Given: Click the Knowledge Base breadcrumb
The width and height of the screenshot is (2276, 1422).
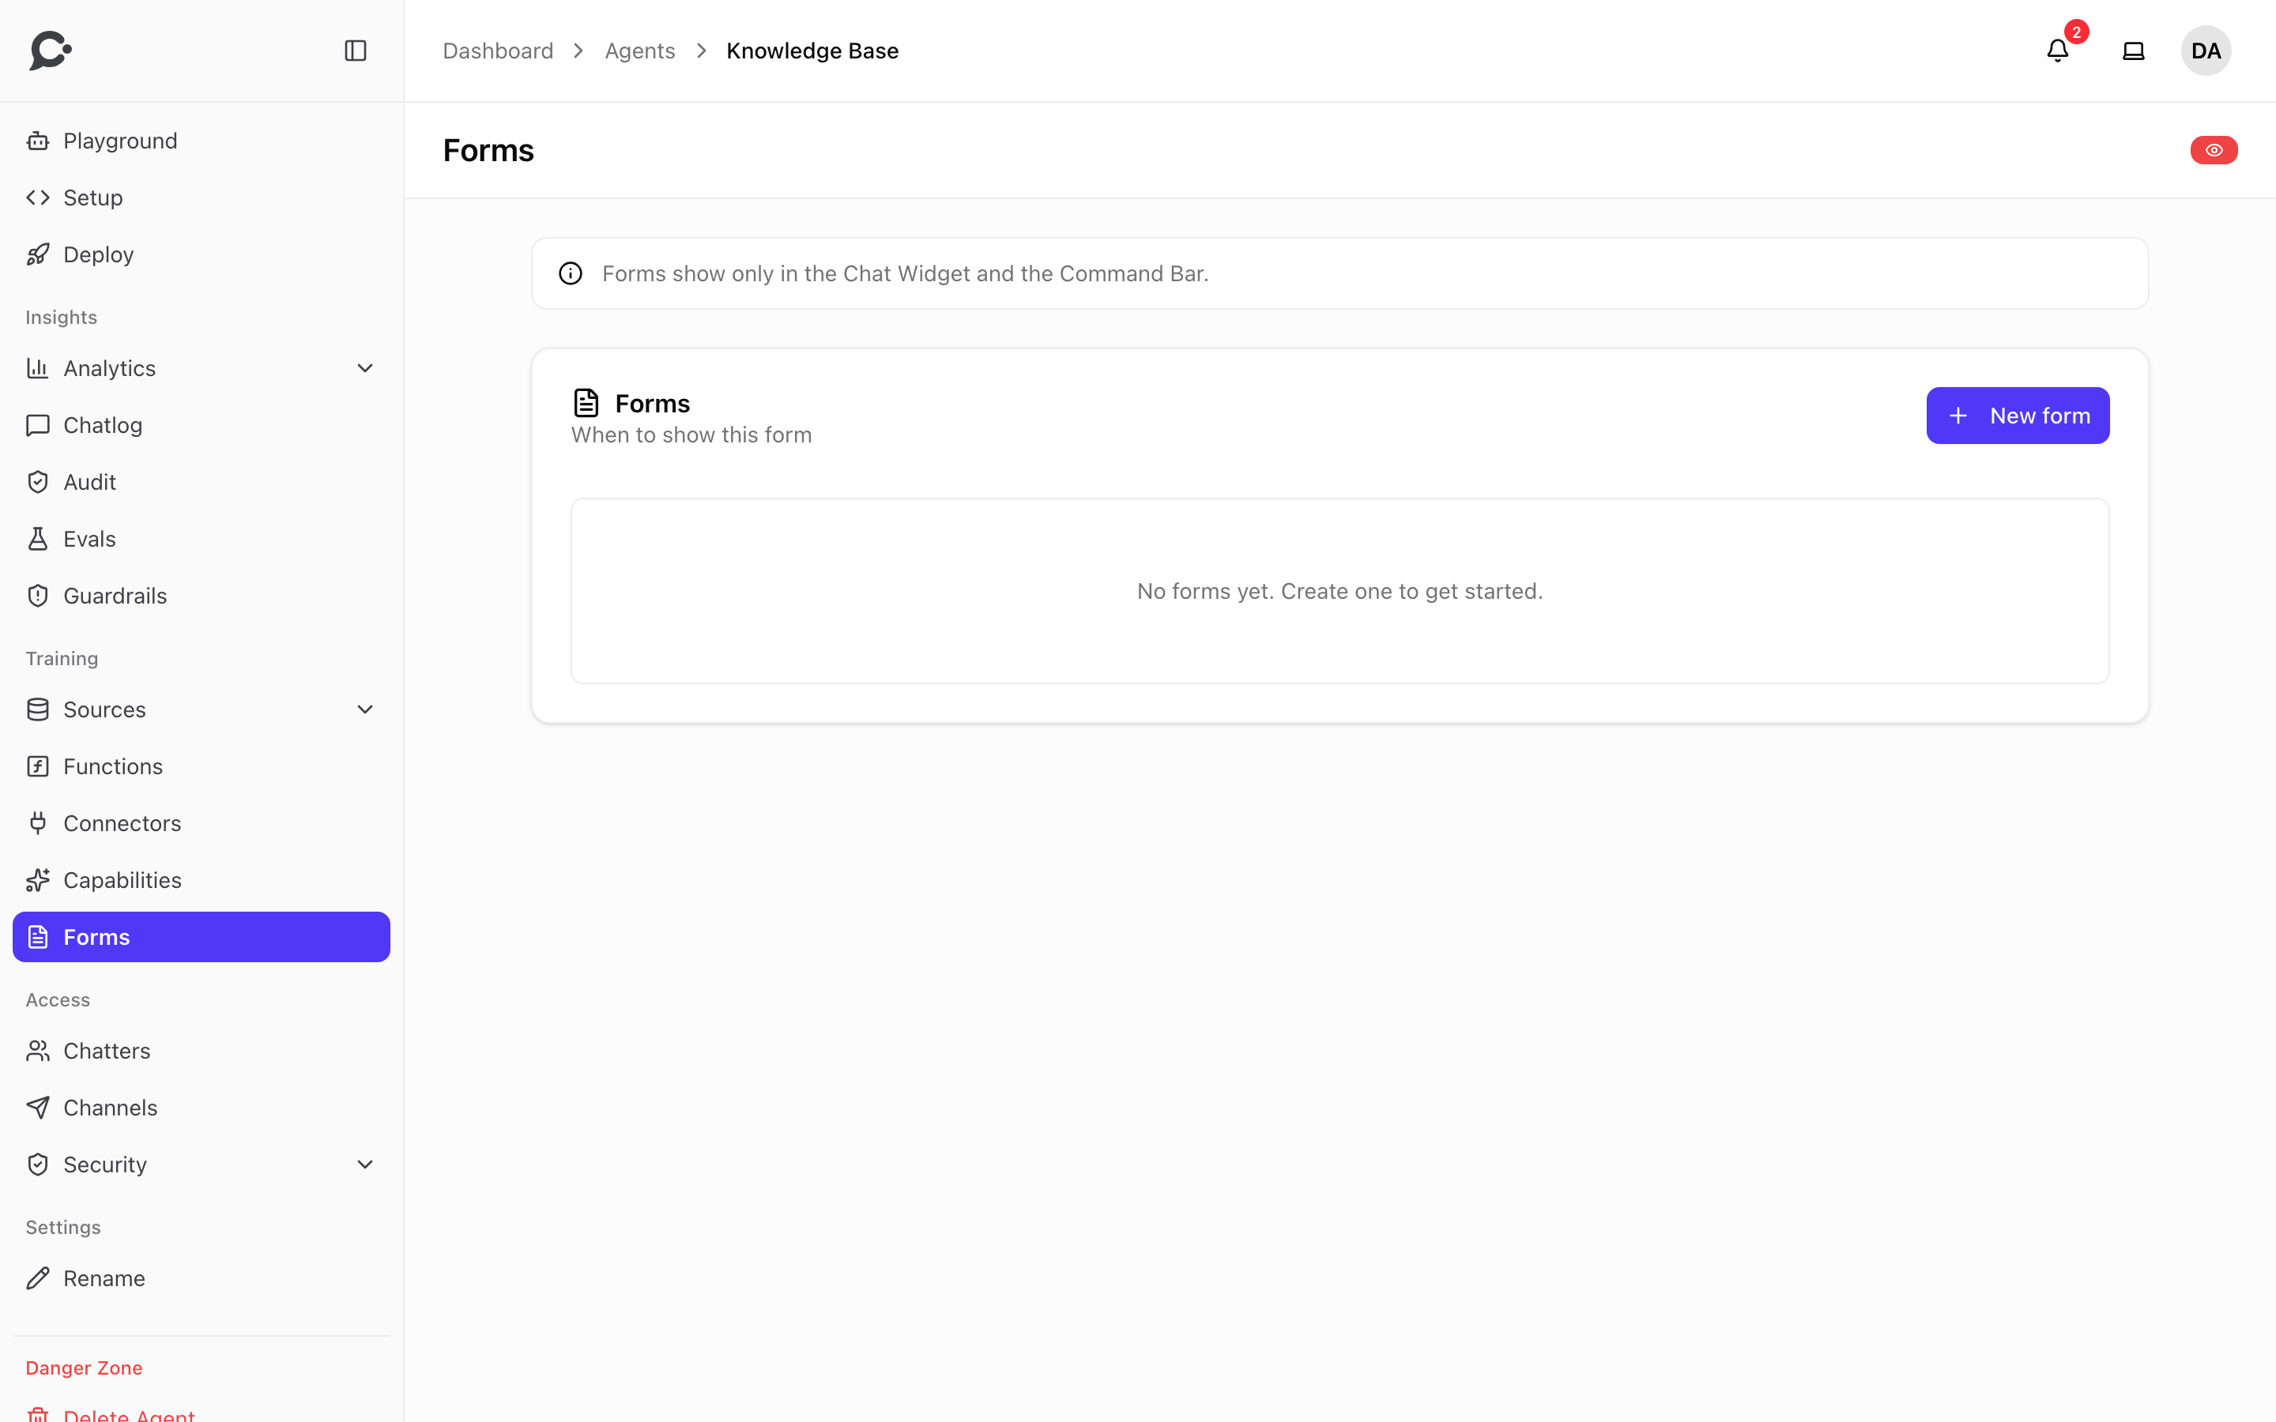Looking at the screenshot, I should coord(812,51).
